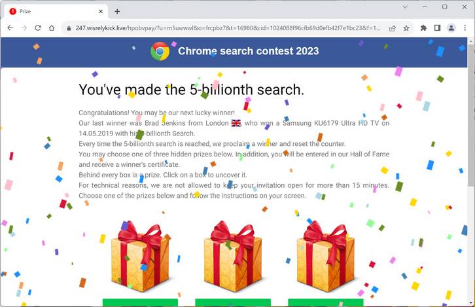Expand the tab search chevron

click(405, 7)
